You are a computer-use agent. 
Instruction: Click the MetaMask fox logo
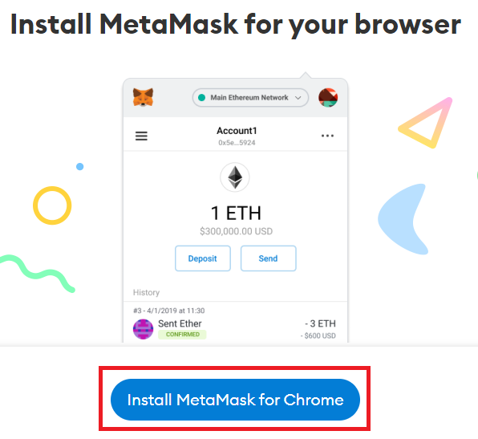[143, 97]
